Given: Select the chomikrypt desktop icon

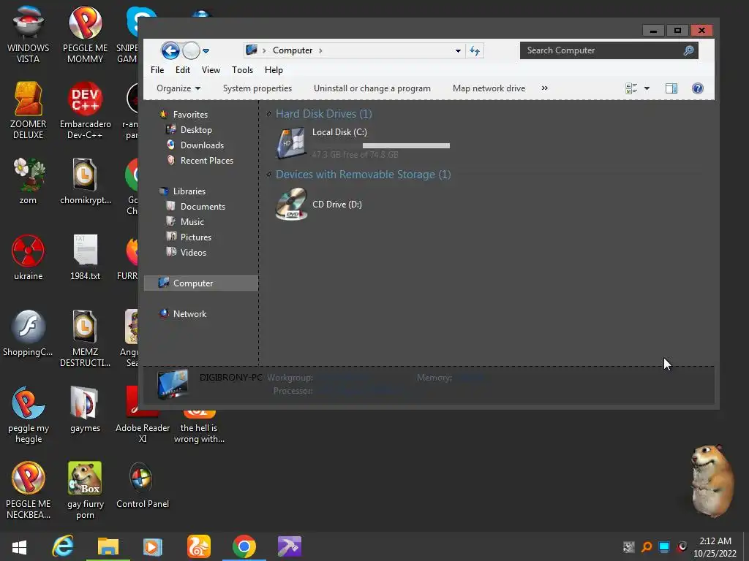Looking at the screenshot, I should point(85,181).
